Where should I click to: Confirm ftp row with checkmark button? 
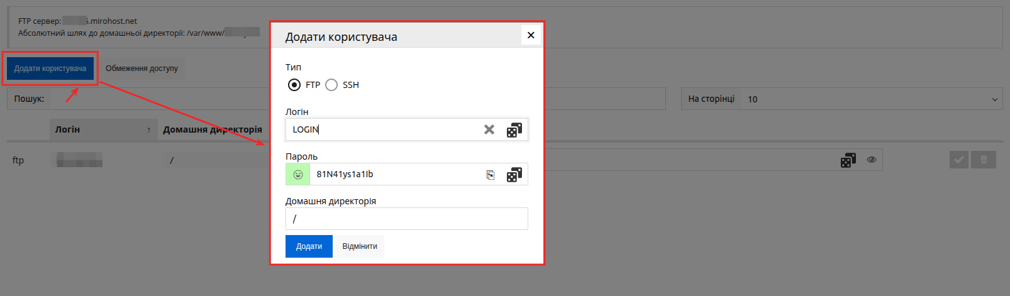959,160
